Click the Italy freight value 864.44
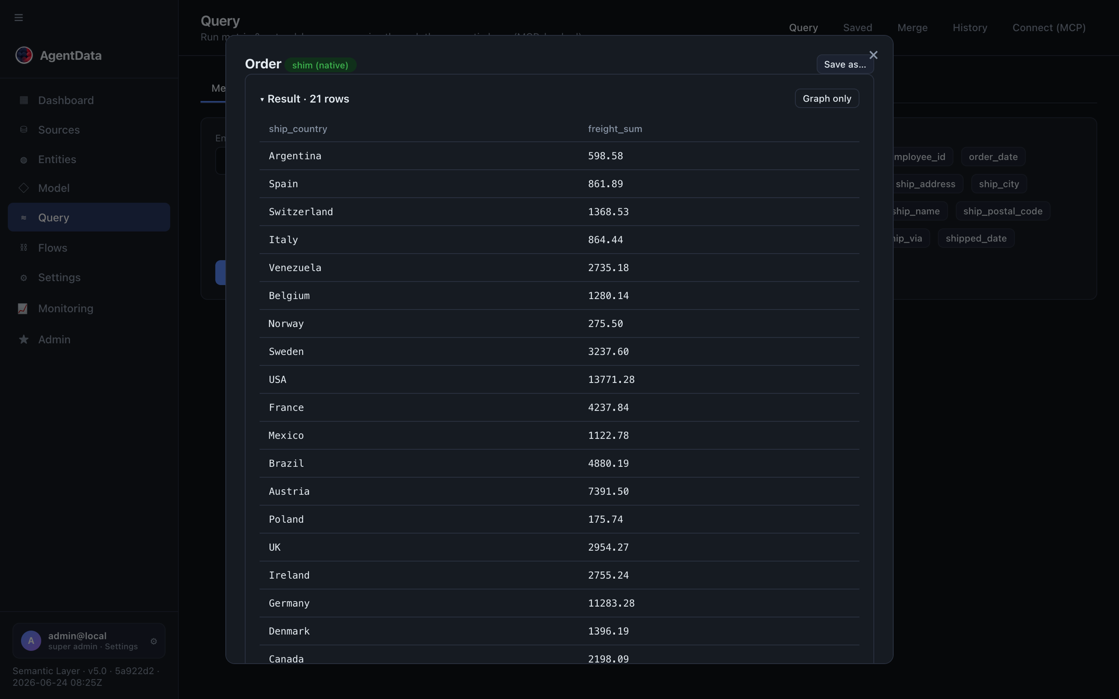This screenshot has width=1119, height=699. [605, 240]
